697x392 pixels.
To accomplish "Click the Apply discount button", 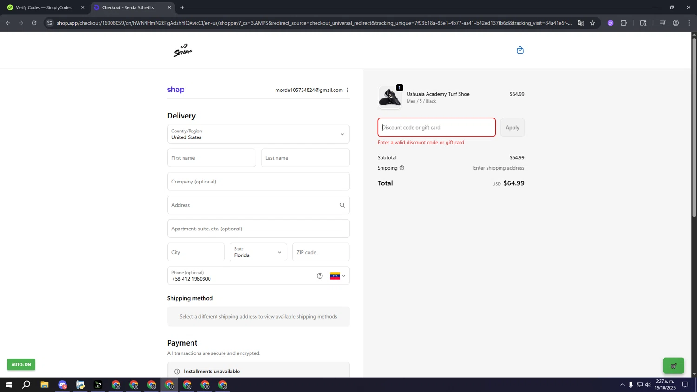I will (x=513, y=127).
